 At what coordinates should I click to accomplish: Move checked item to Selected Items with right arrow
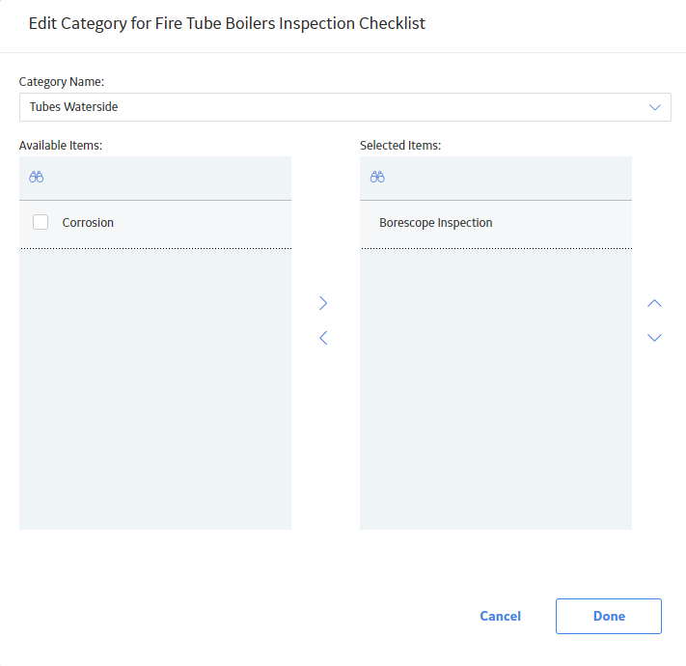point(323,303)
